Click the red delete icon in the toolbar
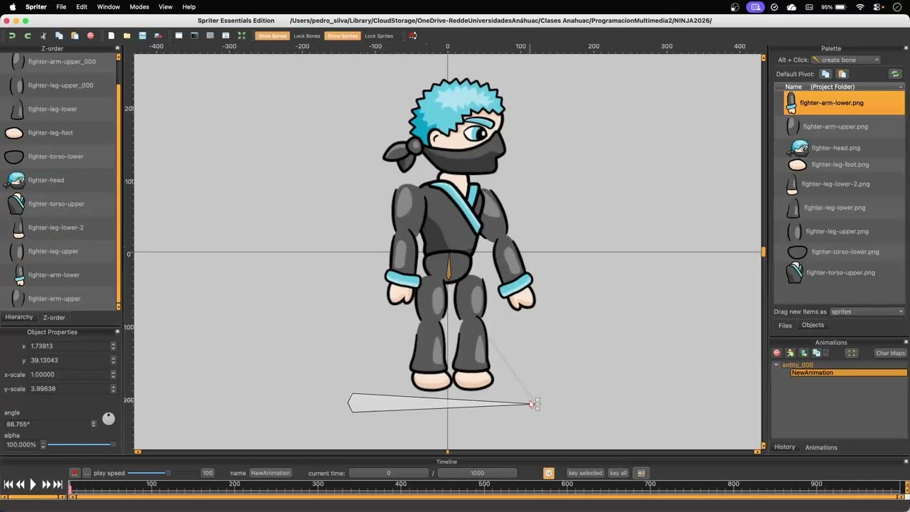Screen dimensions: 910x512 click(90, 36)
